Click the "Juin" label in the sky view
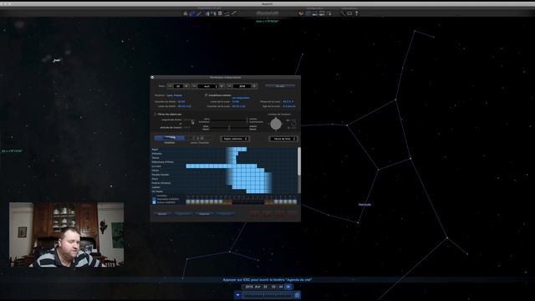This screenshot has height=301, width=535. pyautogui.click(x=57, y=60)
